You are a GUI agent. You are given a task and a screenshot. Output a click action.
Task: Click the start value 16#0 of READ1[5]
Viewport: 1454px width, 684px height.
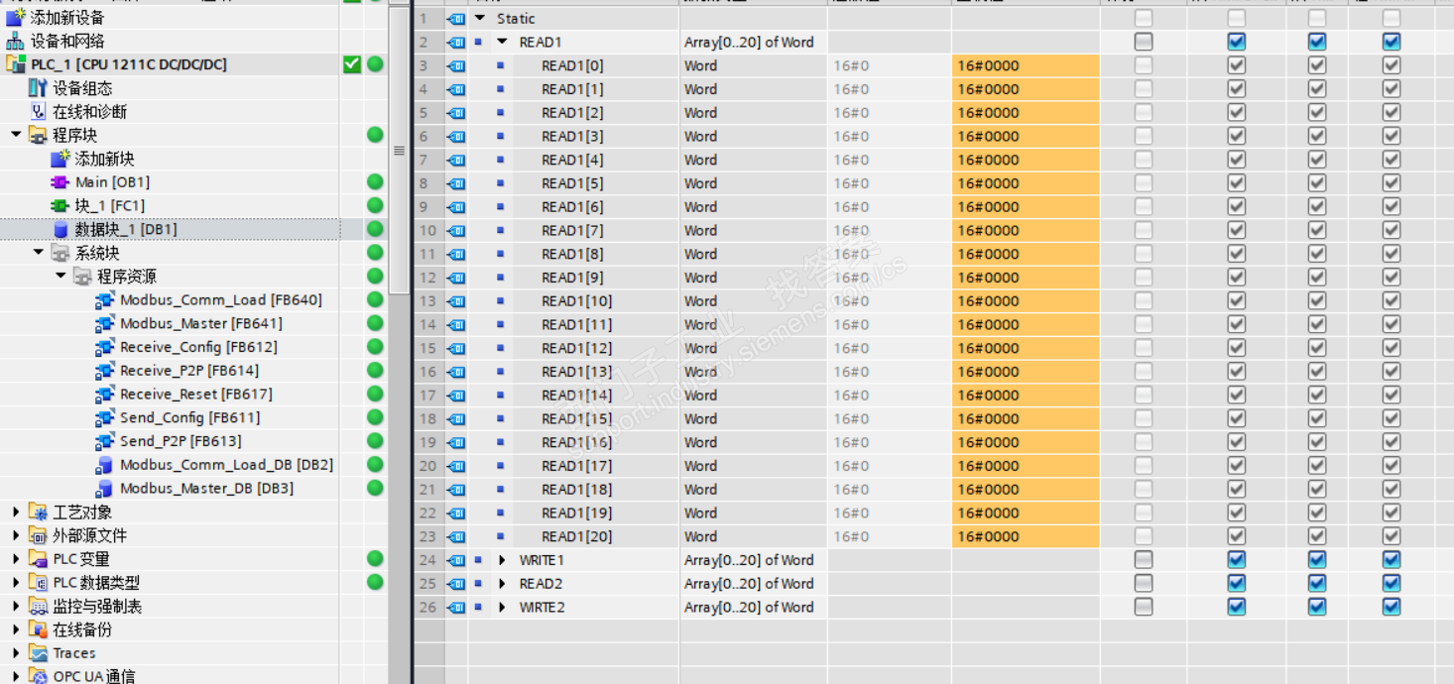pos(890,183)
